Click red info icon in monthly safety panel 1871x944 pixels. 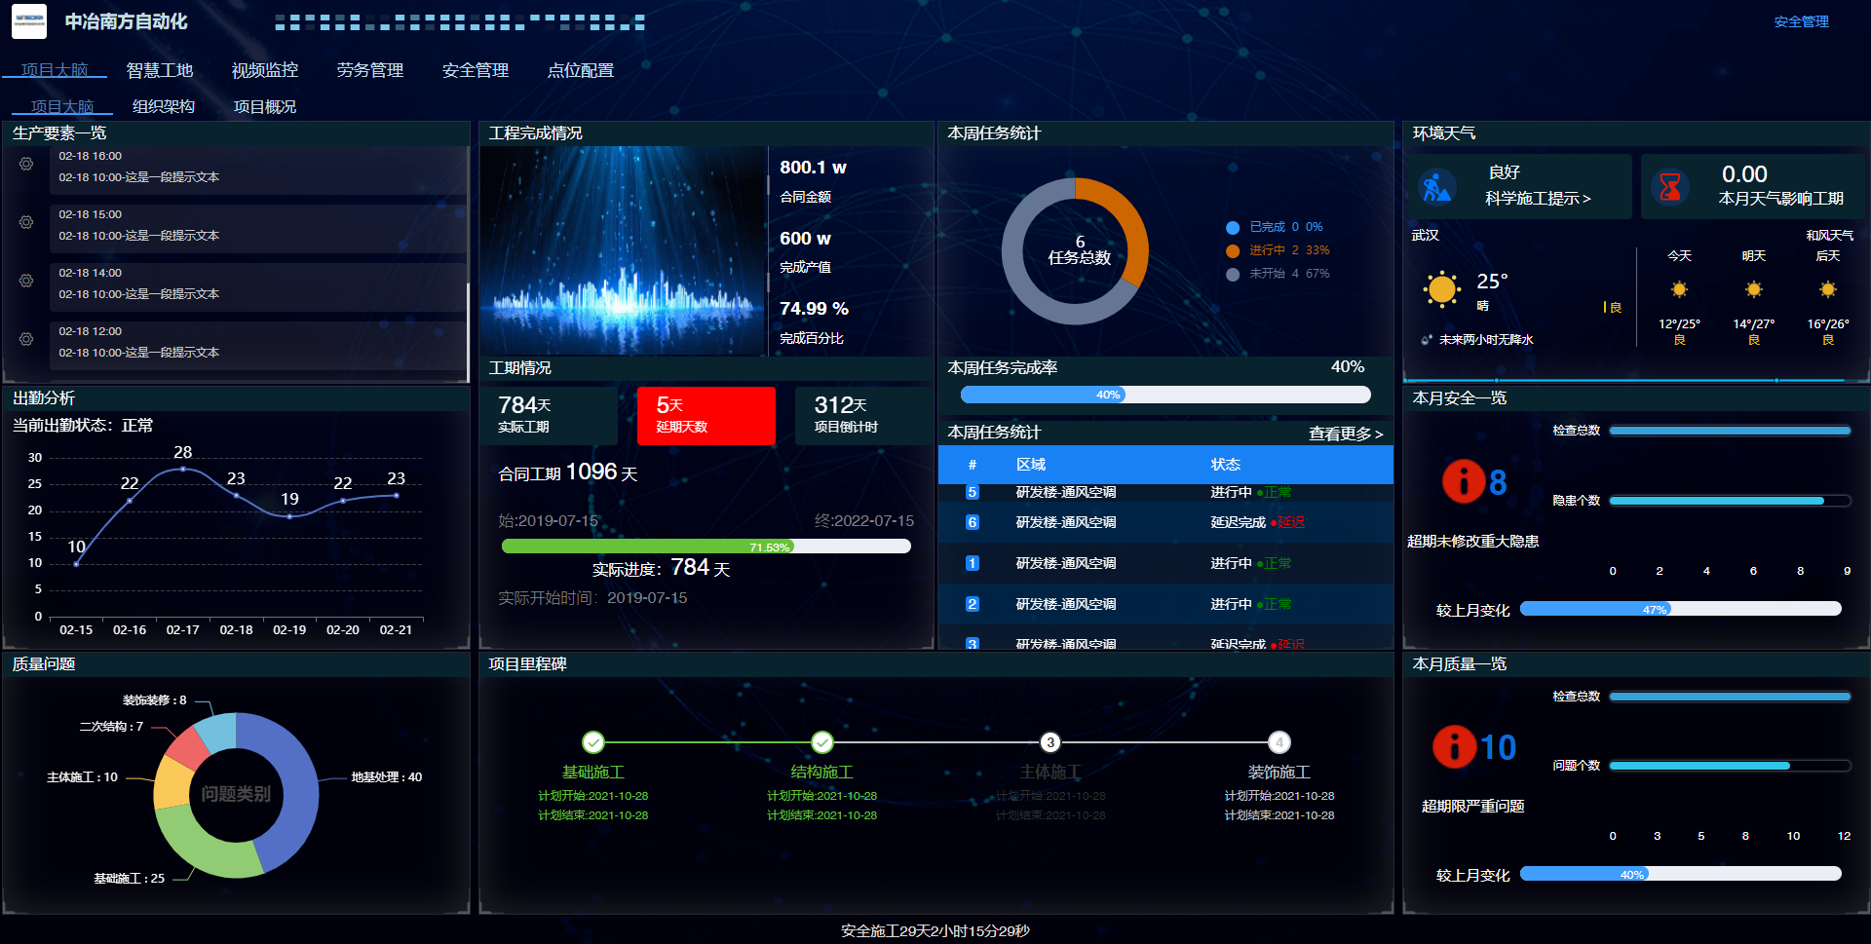coord(1463,481)
